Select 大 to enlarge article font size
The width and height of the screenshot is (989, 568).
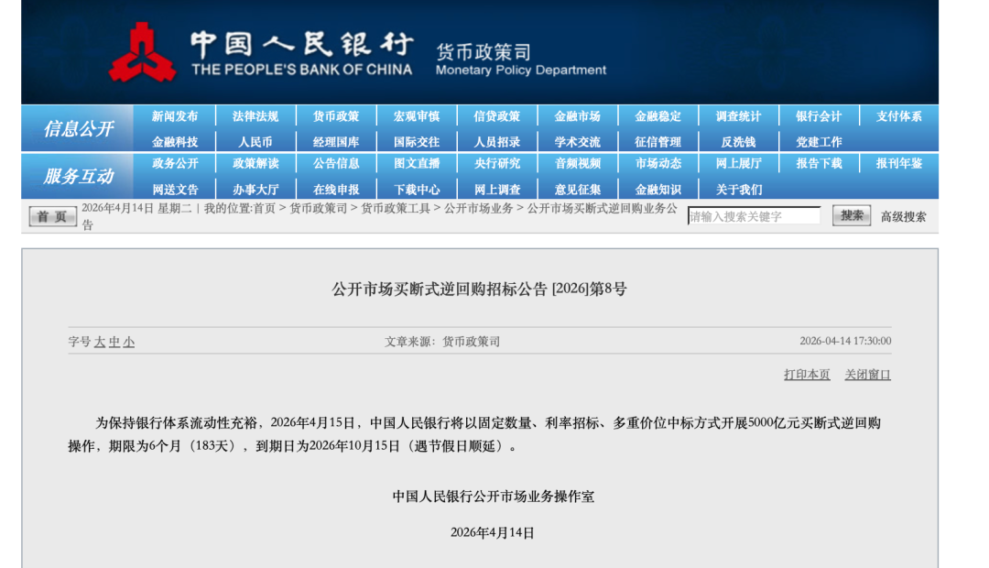point(98,340)
